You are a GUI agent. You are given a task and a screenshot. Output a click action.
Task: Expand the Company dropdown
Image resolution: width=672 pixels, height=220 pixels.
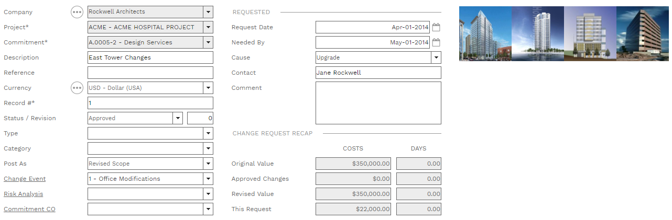tap(208, 12)
